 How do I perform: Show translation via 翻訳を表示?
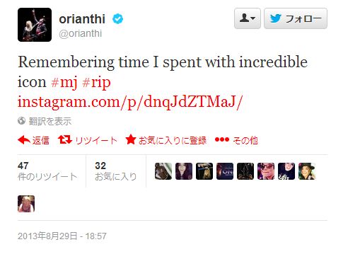[50, 121]
